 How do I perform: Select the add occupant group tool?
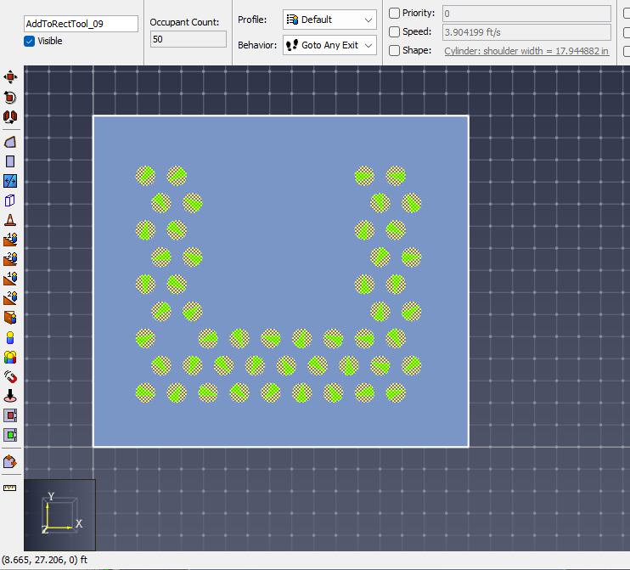(10, 357)
